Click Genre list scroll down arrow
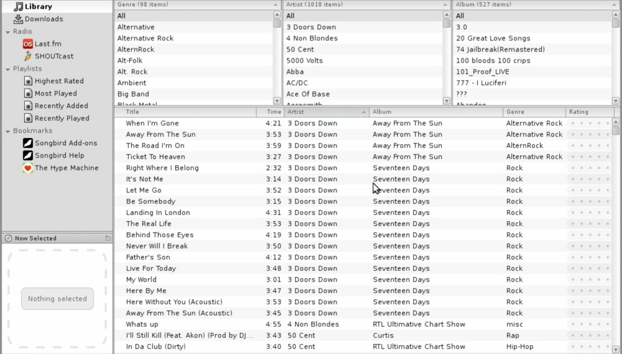Screen dimensions: 622x354 (x=277, y=101)
